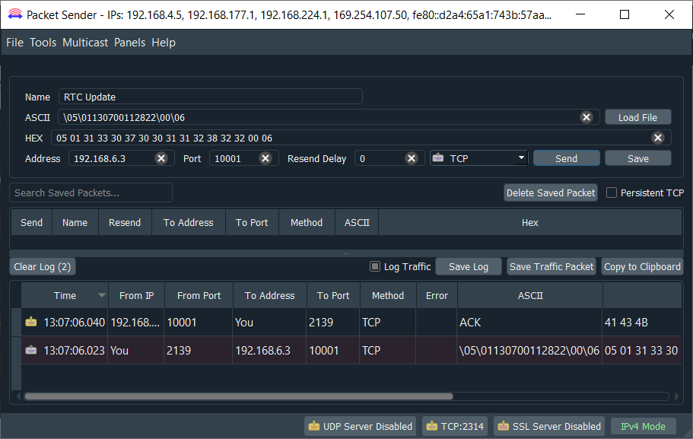
Task: Clear the Resend Delay field with its X icon
Action: (x=412, y=158)
